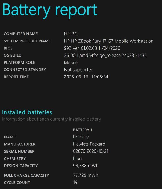
Task: Select the report time 2025-06-16 11:05:34
Action: coord(86,77)
